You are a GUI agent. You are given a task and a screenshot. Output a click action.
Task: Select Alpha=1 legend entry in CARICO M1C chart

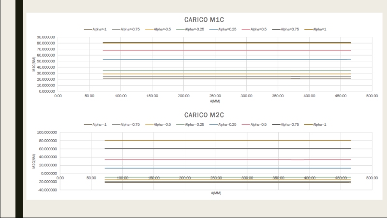pos(315,29)
